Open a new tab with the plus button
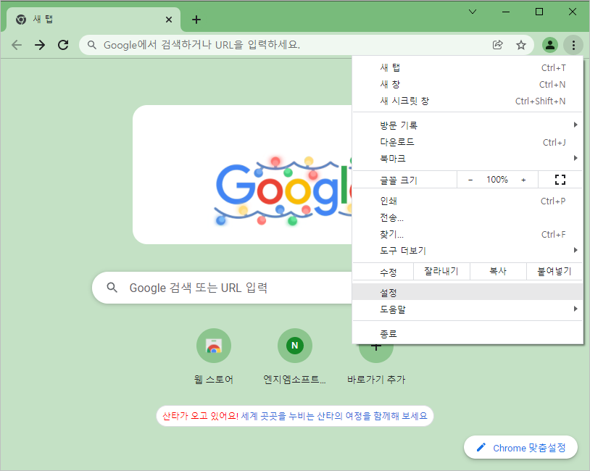This screenshot has height=471, width=590. tap(196, 20)
